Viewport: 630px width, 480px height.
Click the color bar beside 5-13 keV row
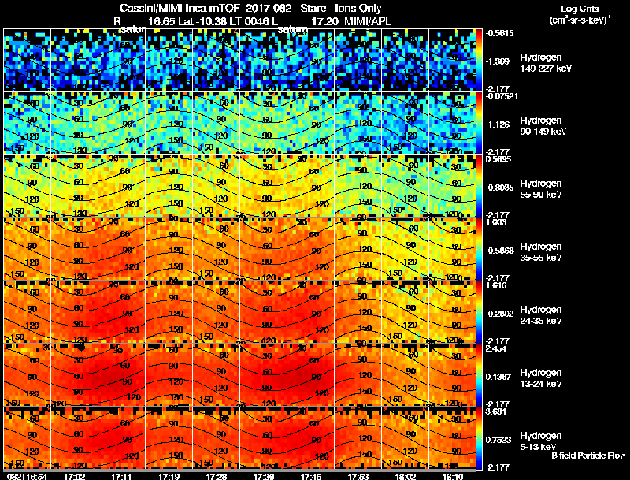pos(479,438)
